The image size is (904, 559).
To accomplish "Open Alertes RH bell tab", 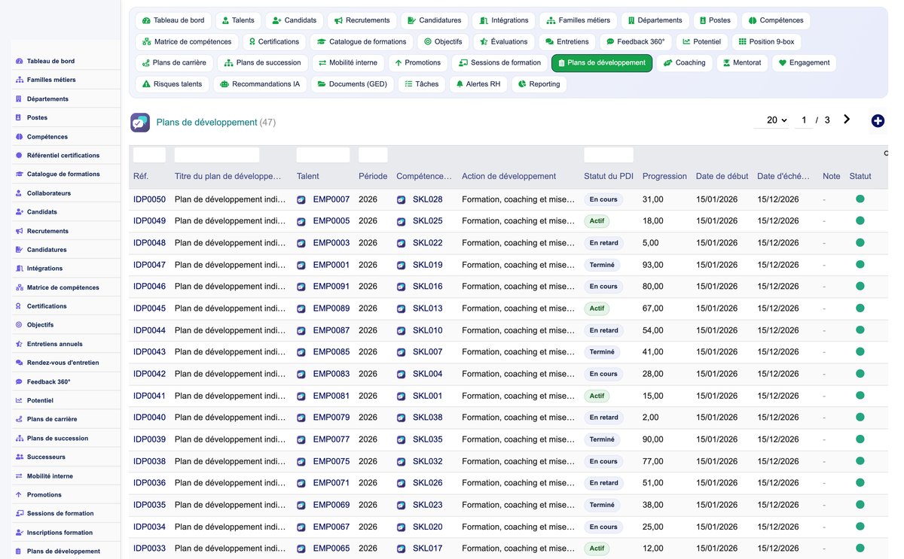I will [x=478, y=84].
